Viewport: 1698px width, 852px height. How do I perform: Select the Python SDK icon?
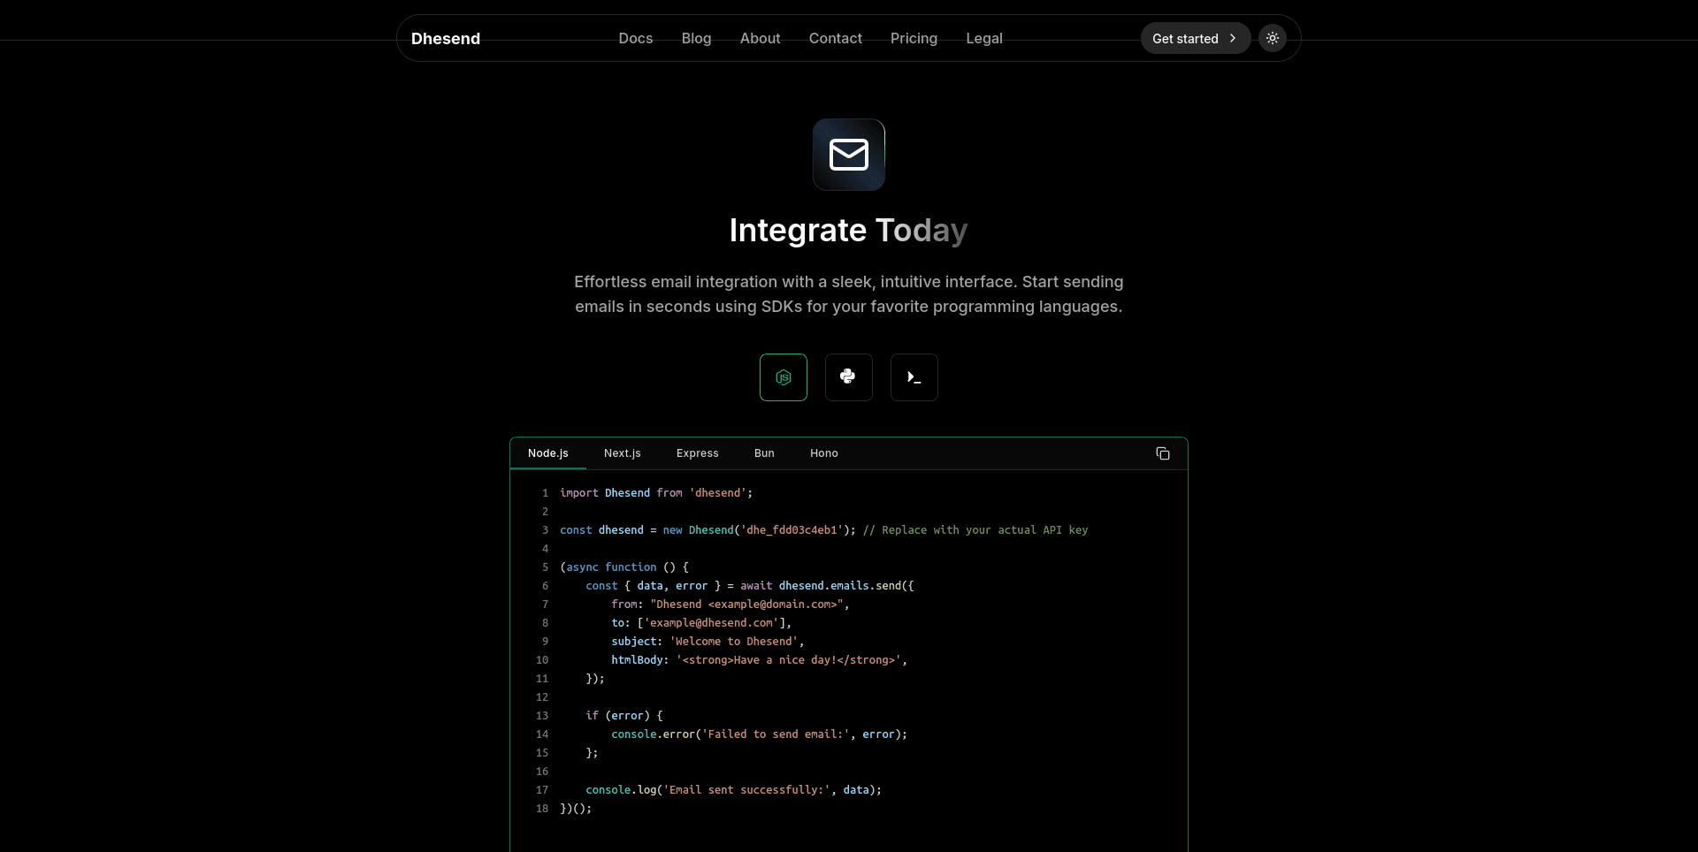pyautogui.click(x=848, y=377)
